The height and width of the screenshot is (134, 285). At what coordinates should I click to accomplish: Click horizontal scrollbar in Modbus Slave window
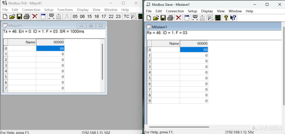[179, 127]
